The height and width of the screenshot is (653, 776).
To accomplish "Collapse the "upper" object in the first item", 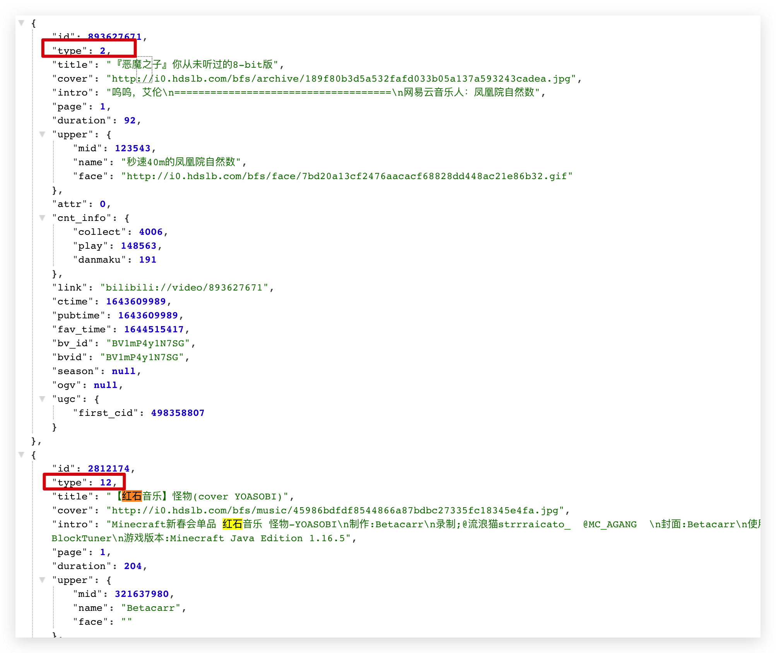I will (43, 135).
